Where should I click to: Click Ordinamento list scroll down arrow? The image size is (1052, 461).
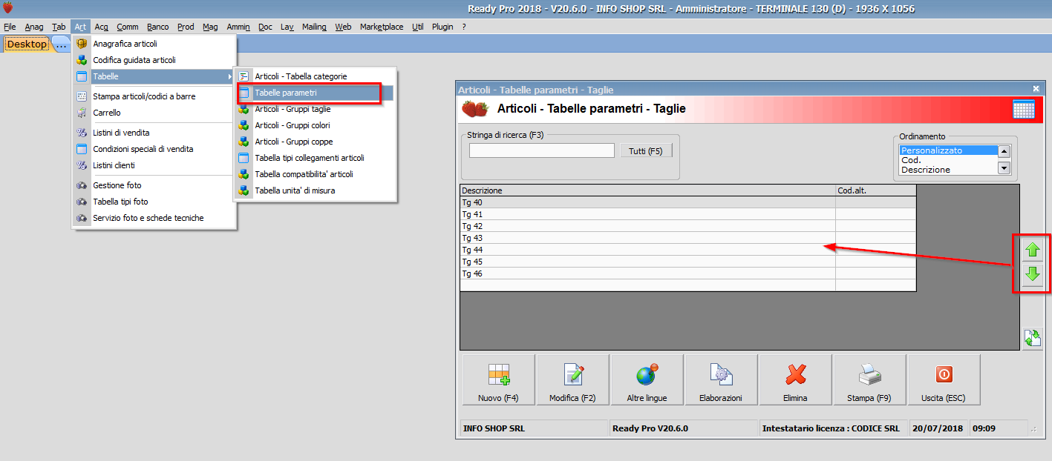pyautogui.click(x=1004, y=168)
